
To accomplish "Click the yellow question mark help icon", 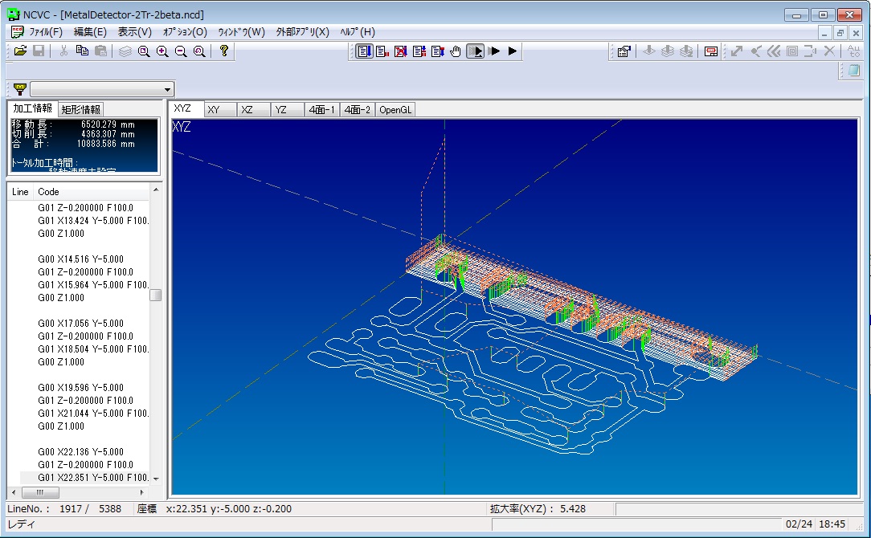I will pyautogui.click(x=224, y=51).
